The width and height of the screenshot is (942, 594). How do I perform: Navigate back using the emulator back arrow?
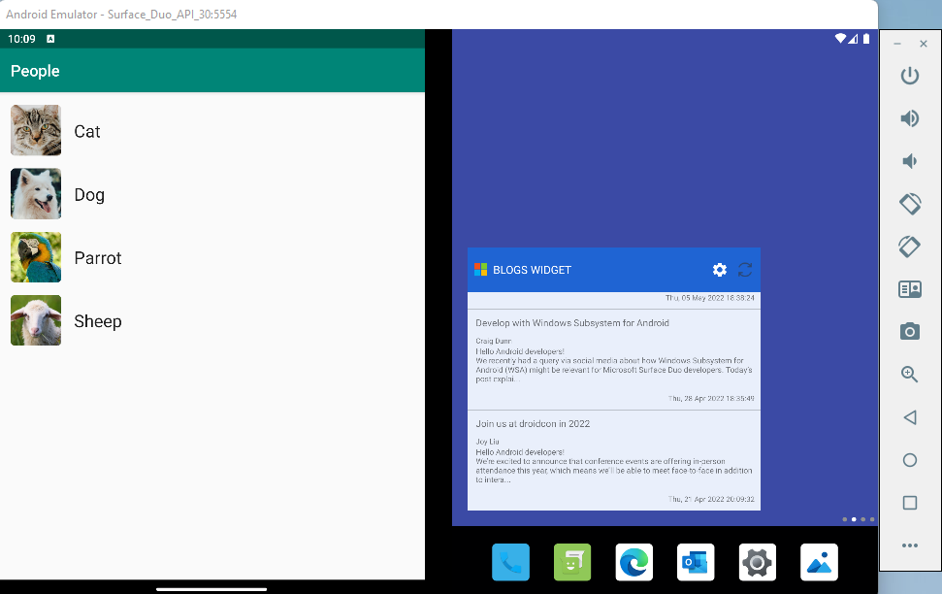click(x=909, y=417)
